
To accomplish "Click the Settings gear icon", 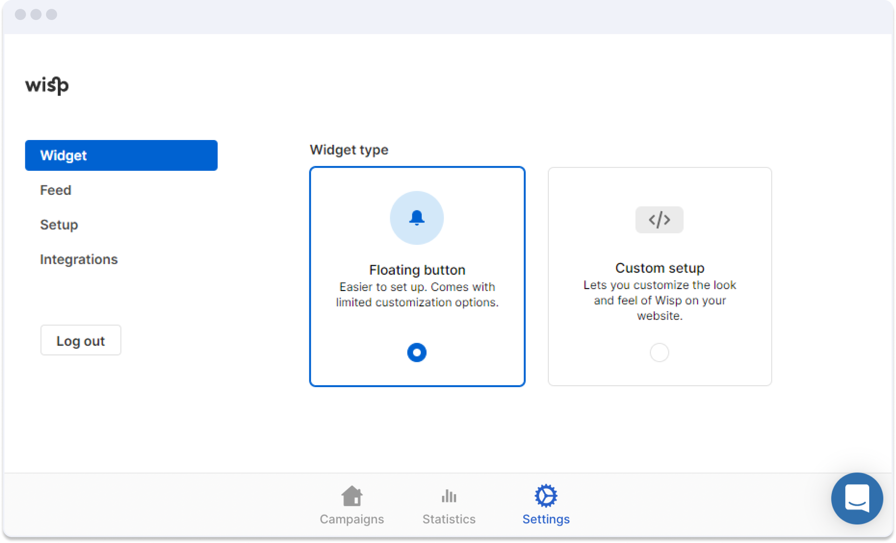I will (x=546, y=496).
